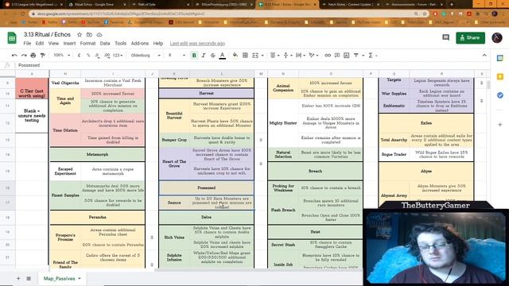Screen dimensions: 509x286
Task: Bookmark this page with the star icon
Action: (425, 14)
